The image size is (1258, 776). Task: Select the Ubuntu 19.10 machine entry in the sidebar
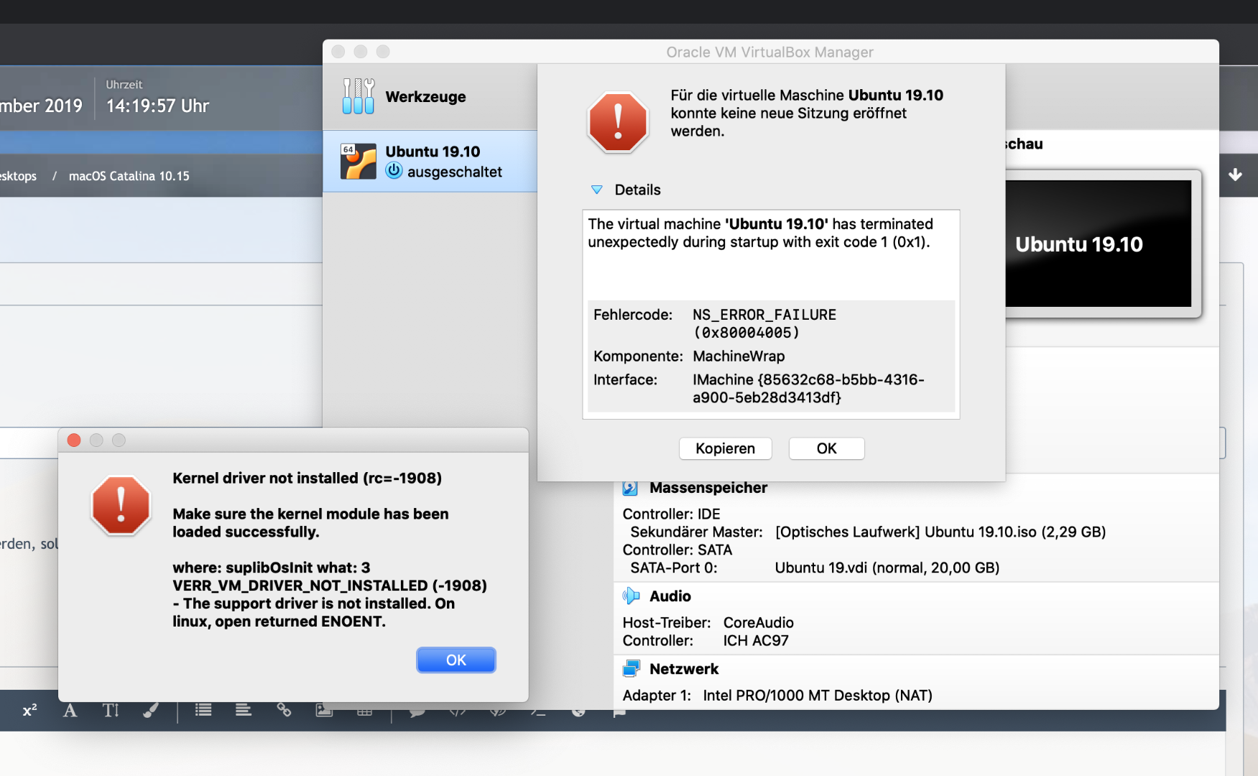tap(430, 161)
